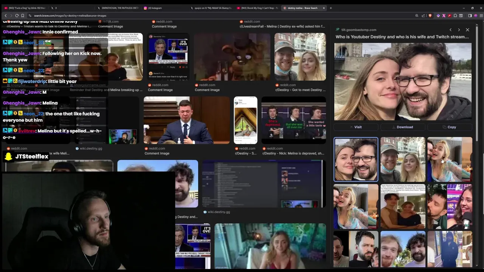
Task: Open the Extensions puzzle-piece menu
Action: pyautogui.click(x=455, y=15)
